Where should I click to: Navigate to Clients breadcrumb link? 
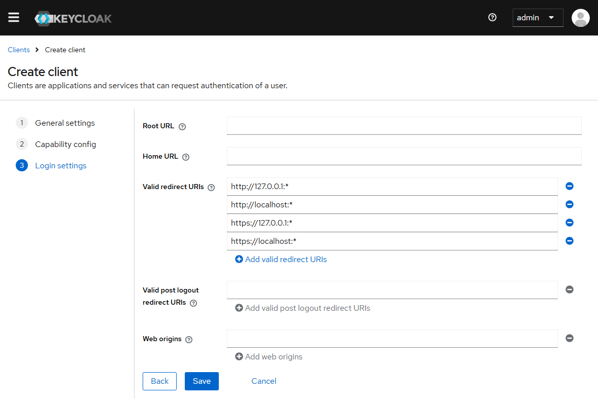tap(19, 50)
